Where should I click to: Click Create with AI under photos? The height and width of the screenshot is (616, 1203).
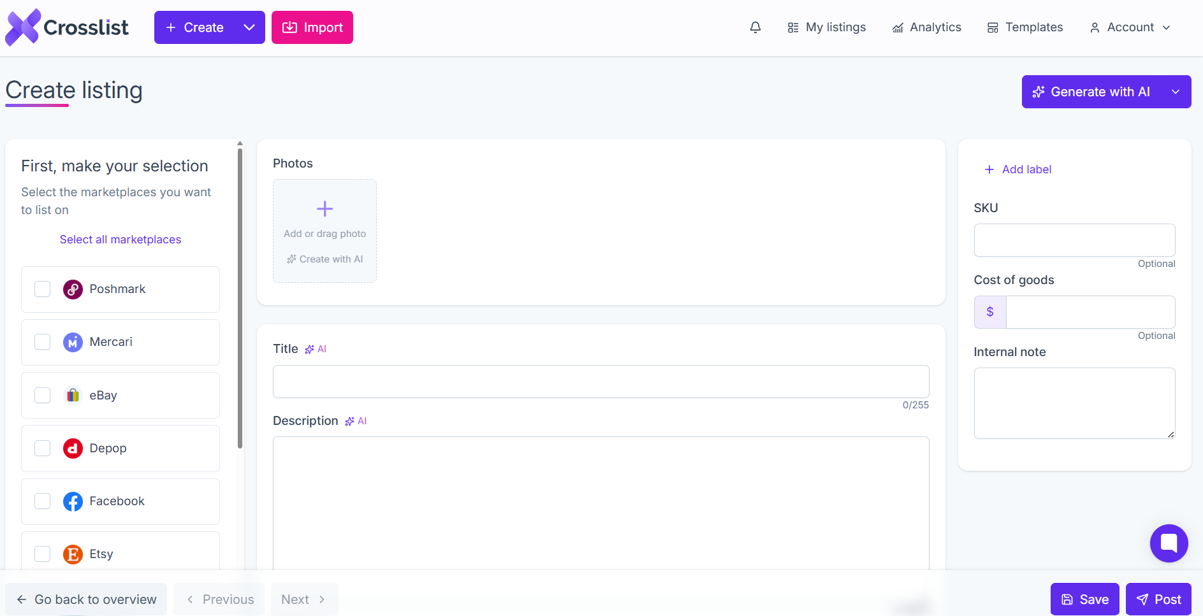[325, 259]
